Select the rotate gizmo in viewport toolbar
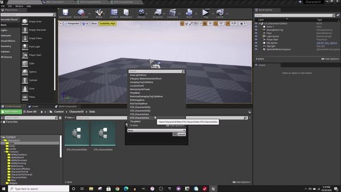Image resolution: width=341 pixels, height=192 pixels. (x=186, y=23)
